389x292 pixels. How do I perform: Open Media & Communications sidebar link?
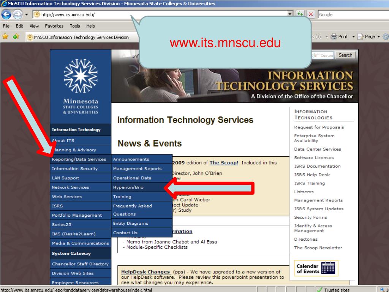click(81, 243)
